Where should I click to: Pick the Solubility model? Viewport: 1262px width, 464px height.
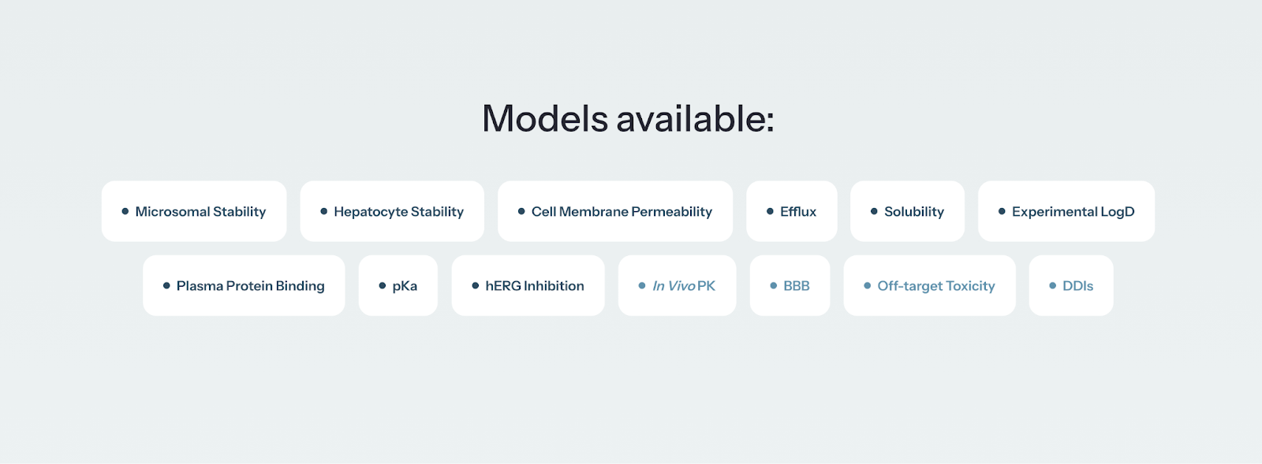point(907,211)
